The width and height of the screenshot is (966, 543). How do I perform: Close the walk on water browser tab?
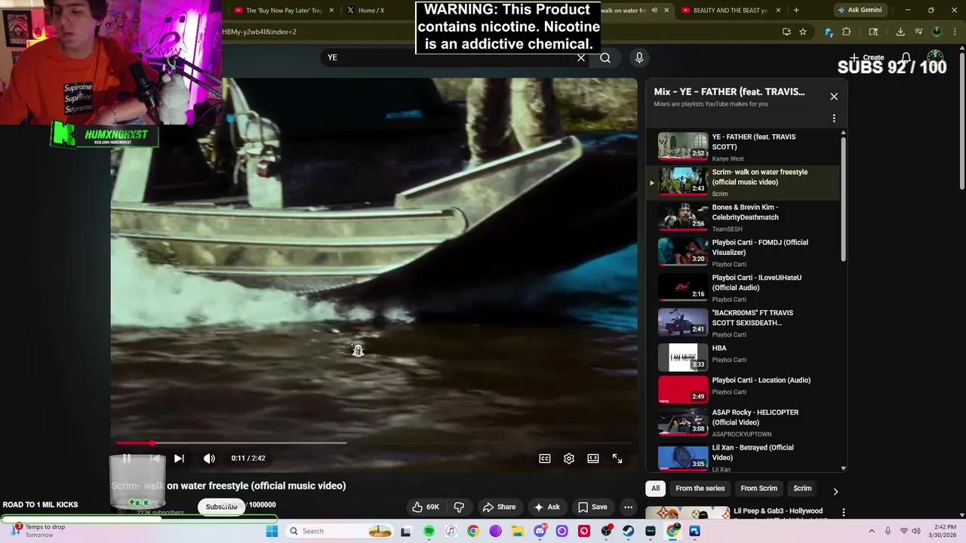[x=666, y=11]
